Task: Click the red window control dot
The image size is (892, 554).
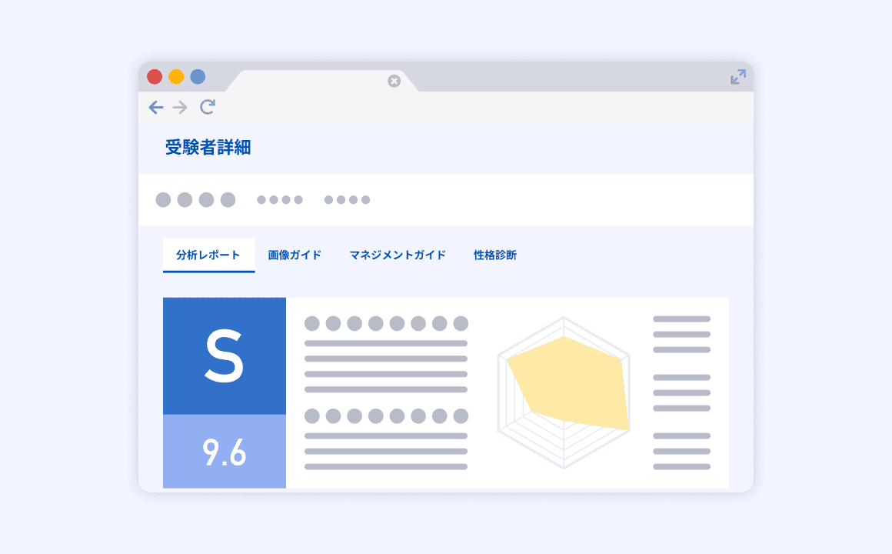Action: (x=155, y=77)
